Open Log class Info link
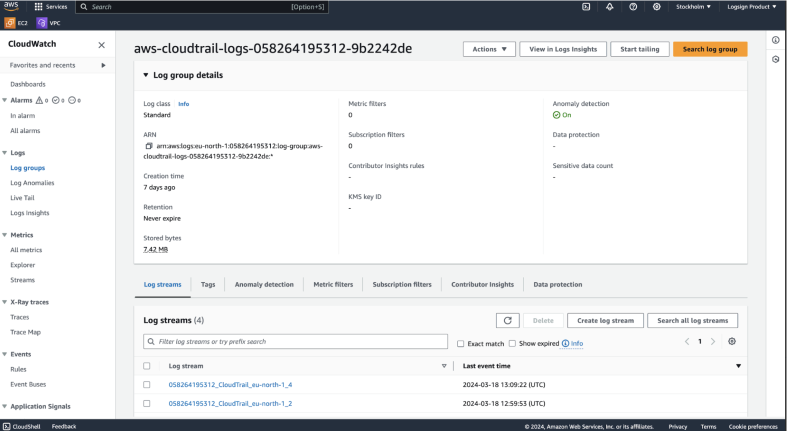787x432 pixels. (x=183, y=104)
